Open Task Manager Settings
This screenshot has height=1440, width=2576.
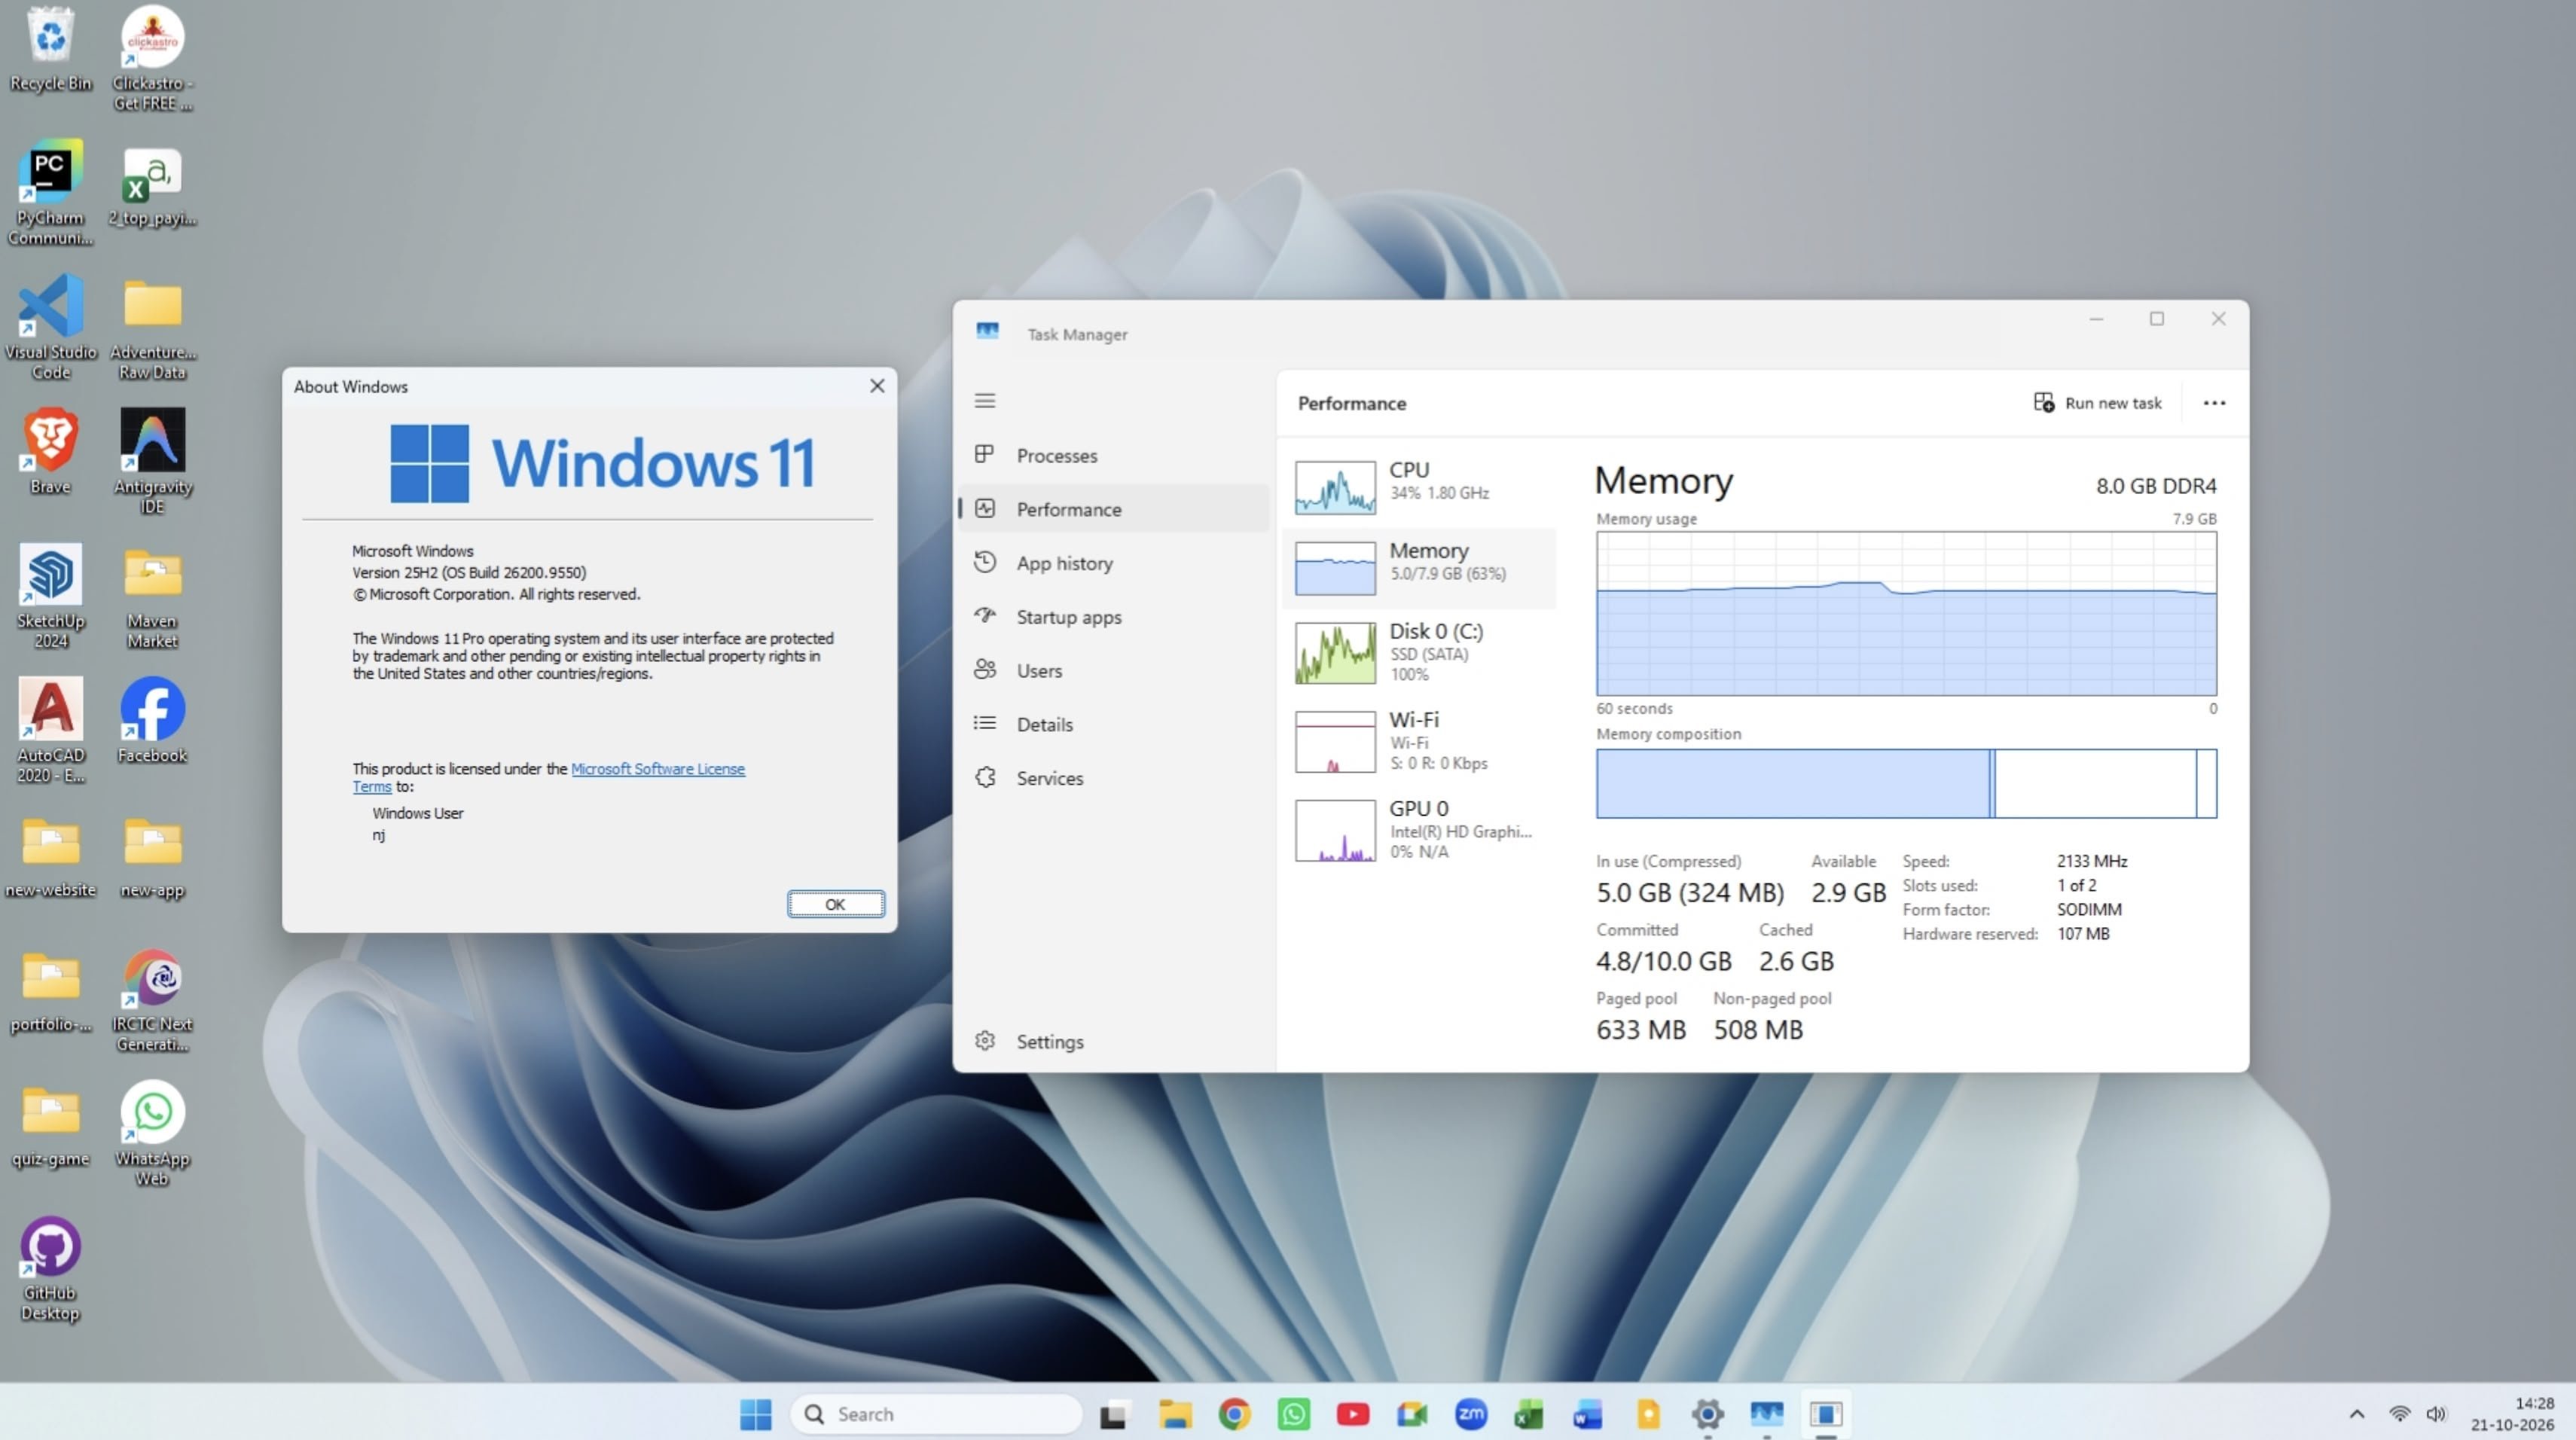coord(1114,1042)
